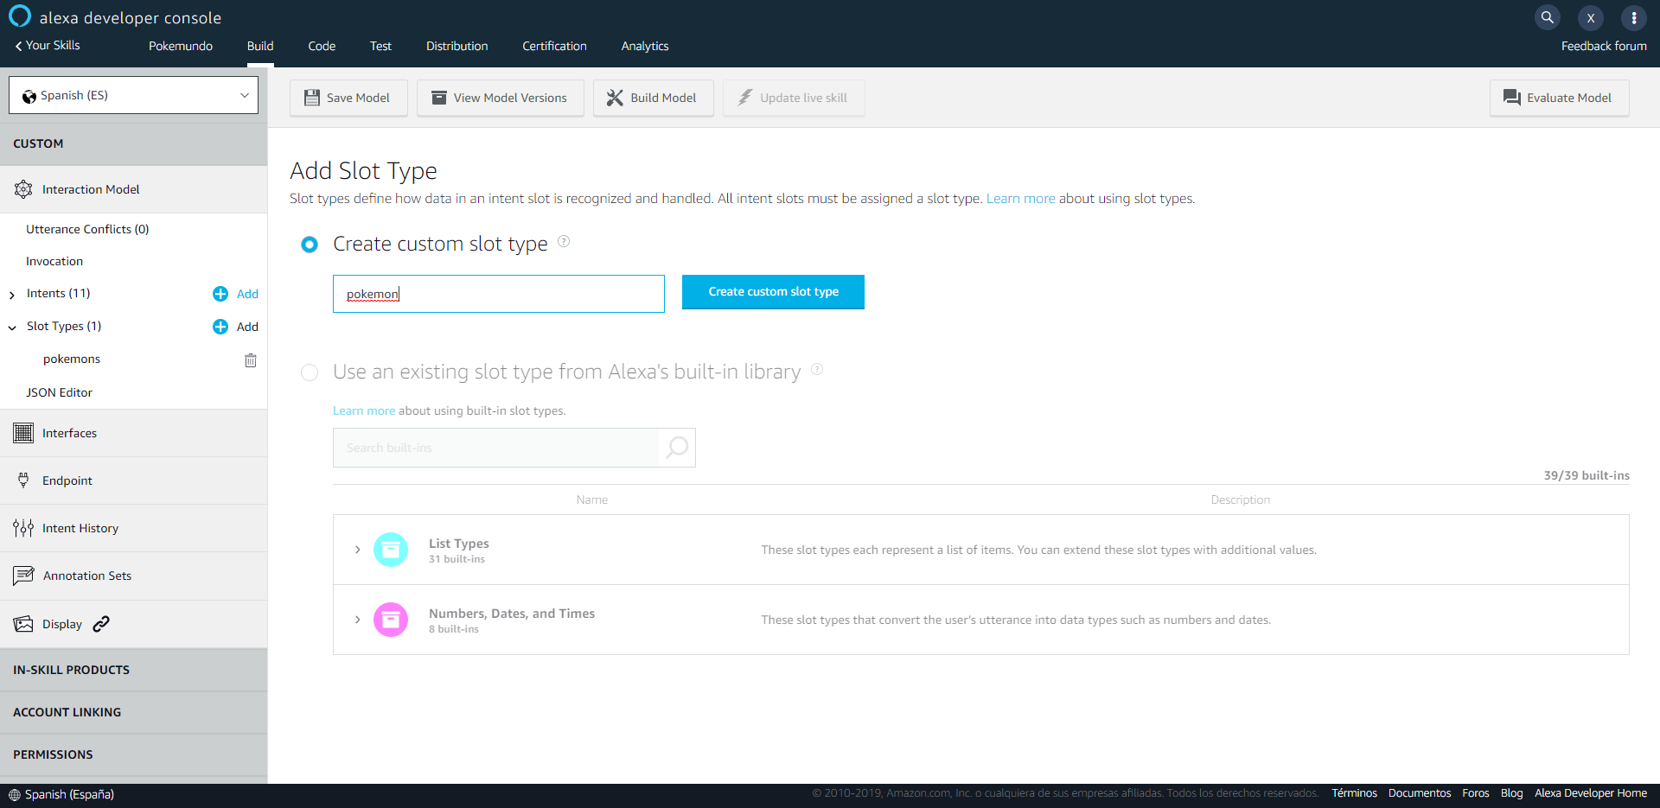Open the Spanish (ES) language dropdown
The width and height of the screenshot is (1660, 808).
pos(134,95)
